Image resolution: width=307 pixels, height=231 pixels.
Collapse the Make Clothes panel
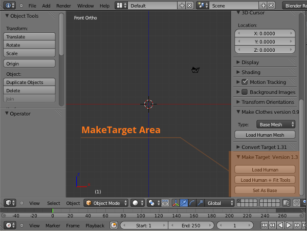[238, 112]
